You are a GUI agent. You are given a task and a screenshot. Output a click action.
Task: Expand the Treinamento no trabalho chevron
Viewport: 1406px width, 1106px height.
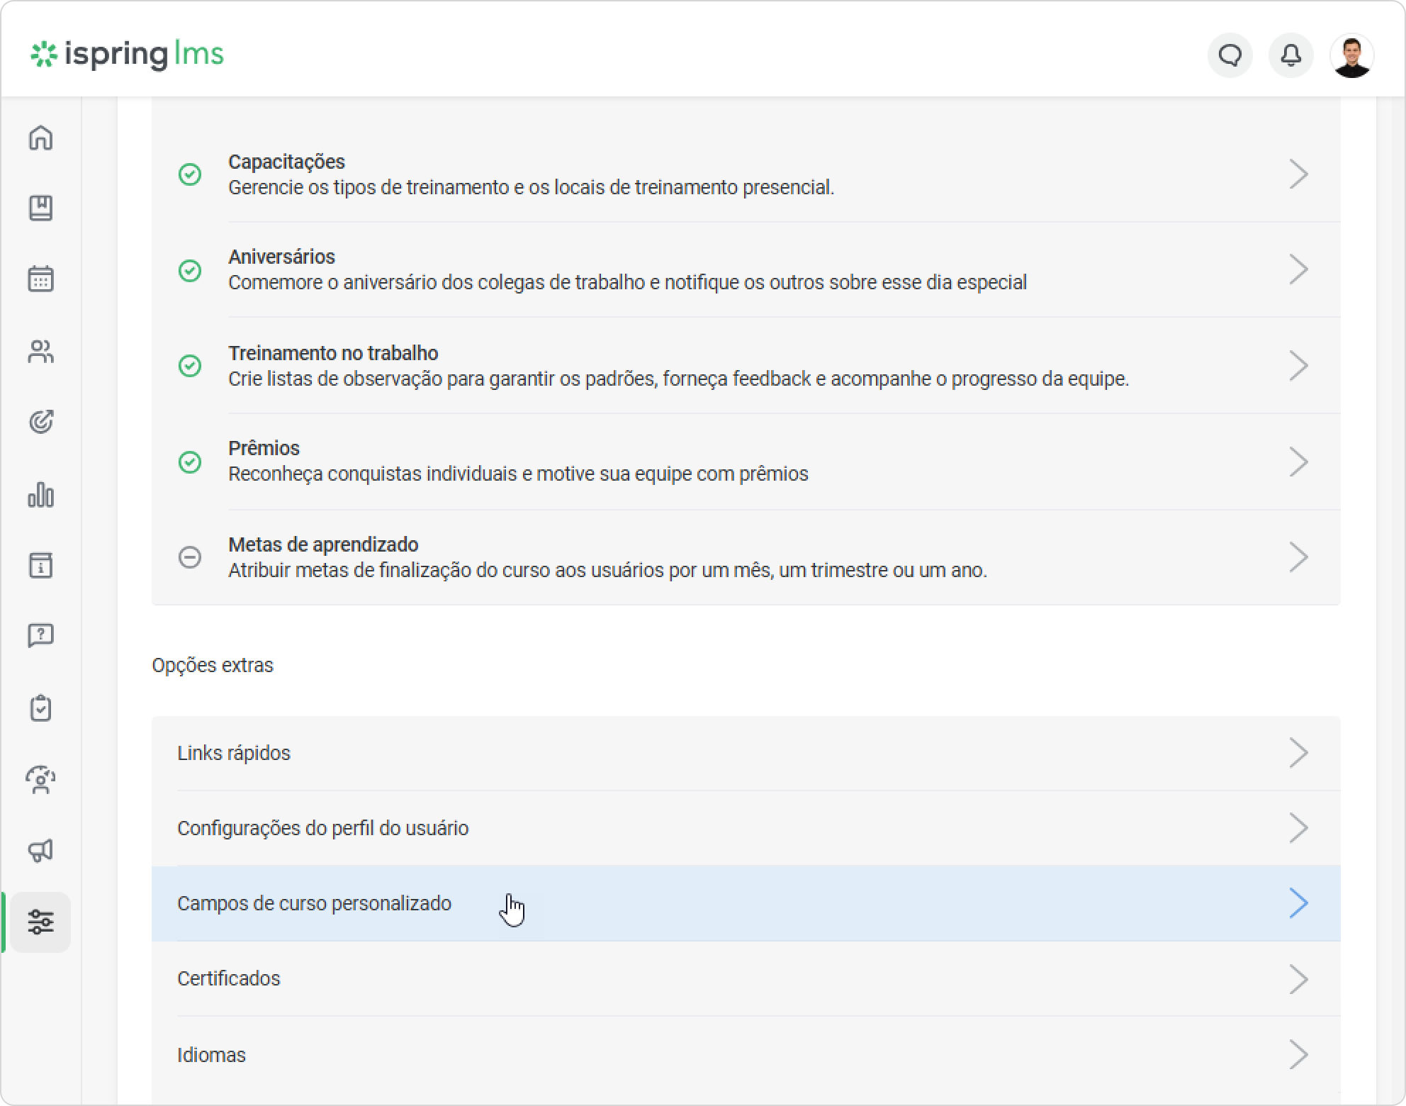click(x=1298, y=366)
